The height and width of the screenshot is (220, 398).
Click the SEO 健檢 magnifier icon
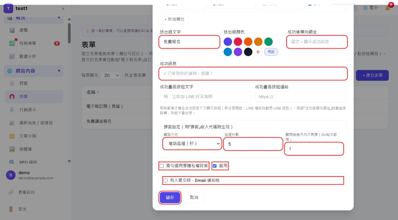[12, 162]
